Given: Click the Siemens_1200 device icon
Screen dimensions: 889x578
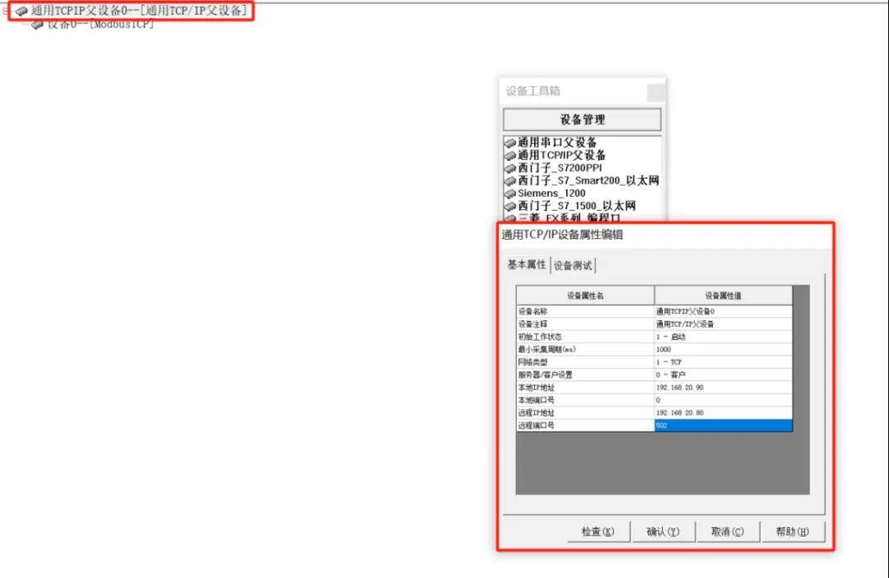Looking at the screenshot, I should pyautogui.click(x=510, y=193).
